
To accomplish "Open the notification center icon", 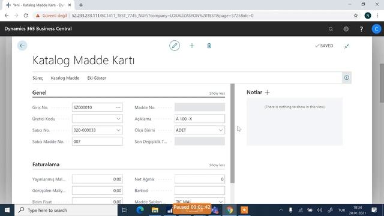I will coord(374,210).
